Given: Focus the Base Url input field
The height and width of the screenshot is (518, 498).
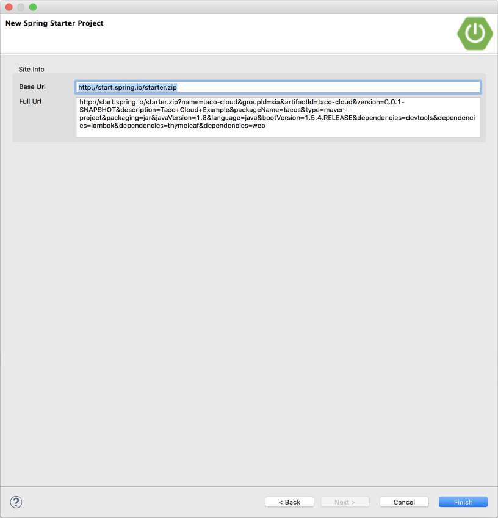Looking at the screenshot, I should click(278, 87).
